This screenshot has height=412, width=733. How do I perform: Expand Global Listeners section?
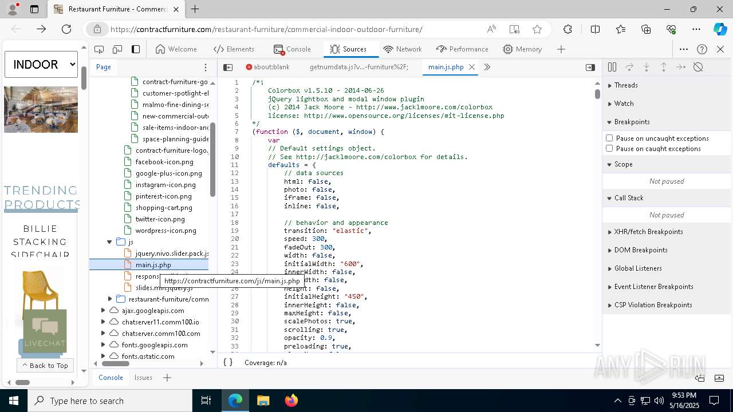(x=667, y=268)
